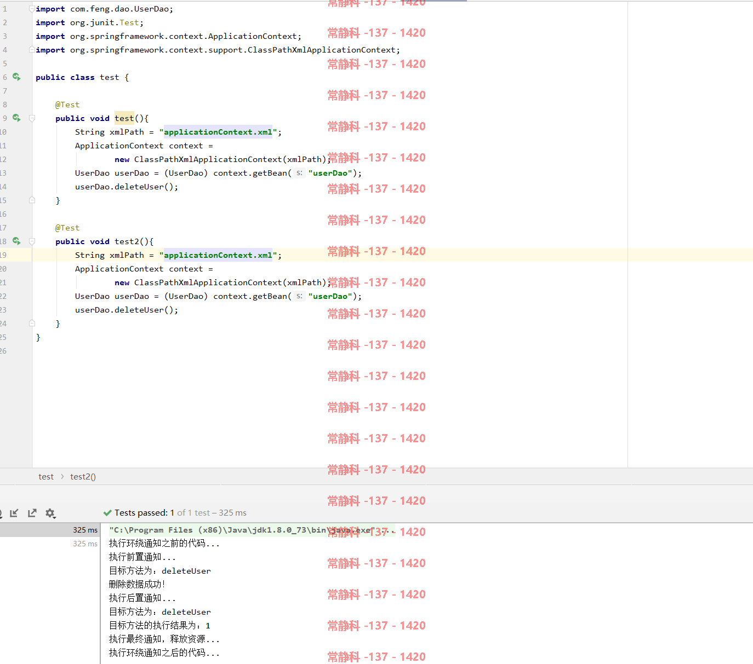Click the run gutter icon beside class test

tap(16, 77)
